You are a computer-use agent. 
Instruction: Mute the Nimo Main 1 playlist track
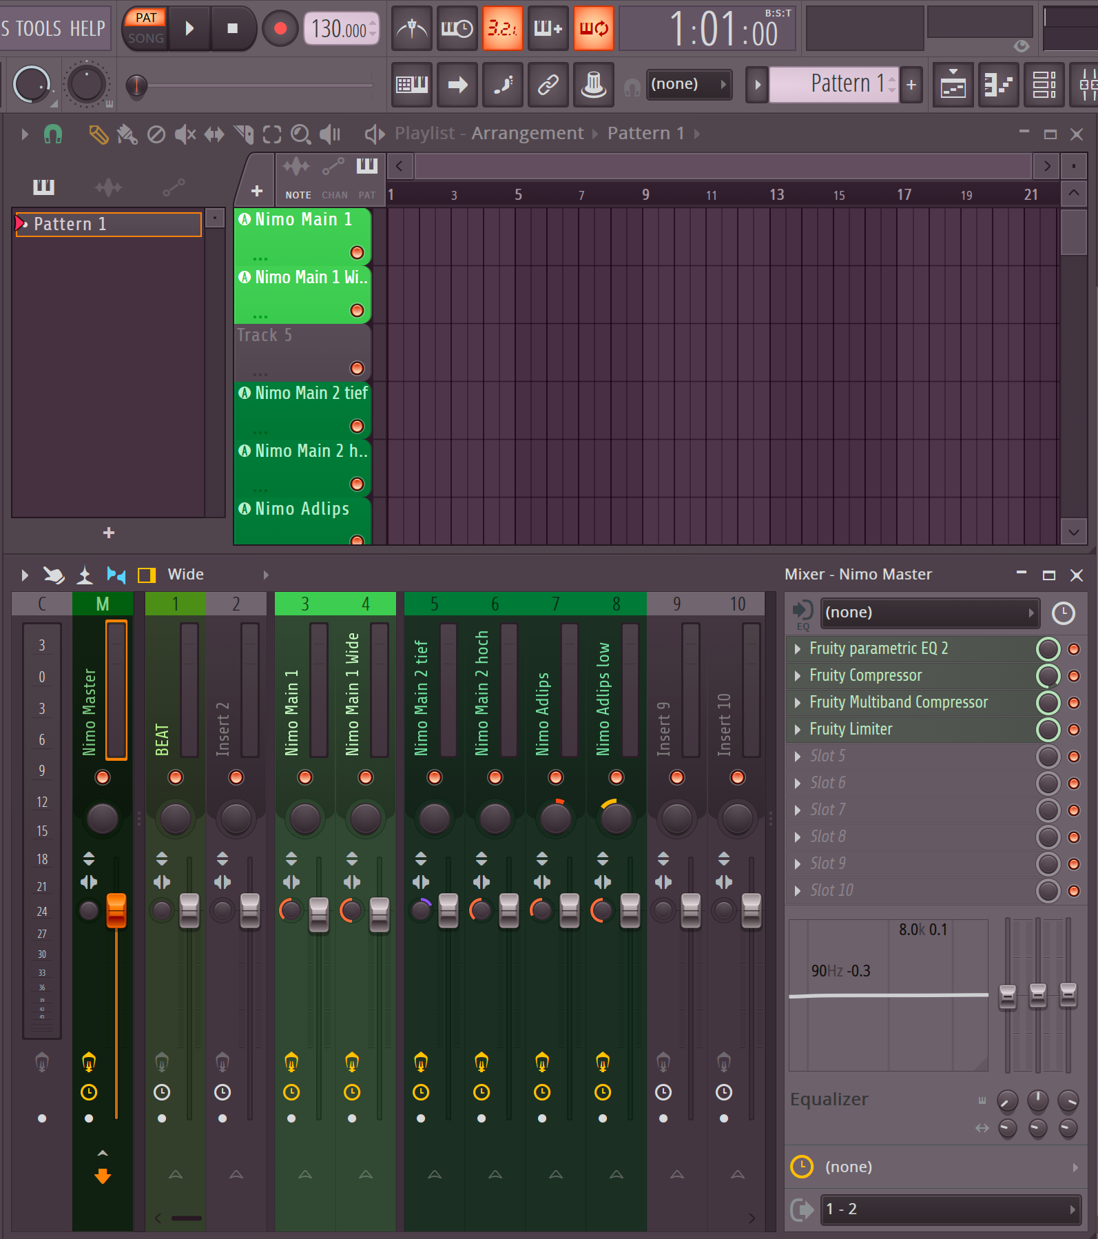[x=357, y=252]
